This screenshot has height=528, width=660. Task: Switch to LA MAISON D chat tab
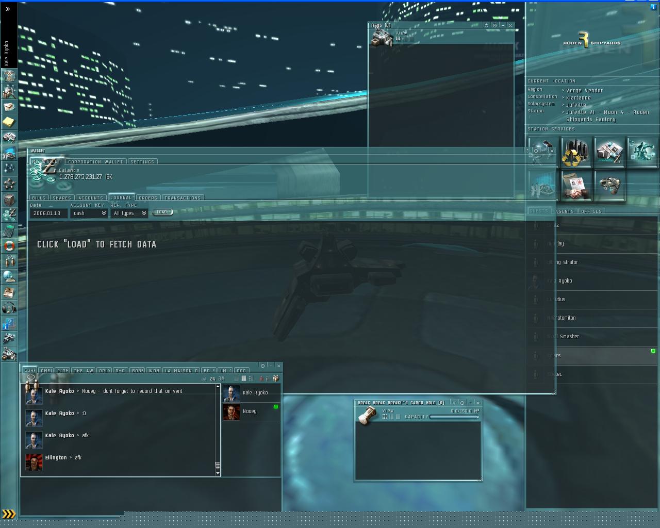tap(181, 371)
